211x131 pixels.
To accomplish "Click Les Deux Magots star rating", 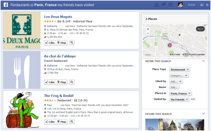I will click(x=50, y=21).
